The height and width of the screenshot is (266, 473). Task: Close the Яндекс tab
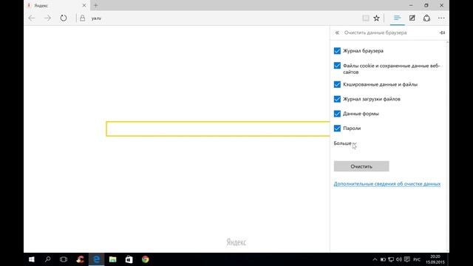point(84,5)
